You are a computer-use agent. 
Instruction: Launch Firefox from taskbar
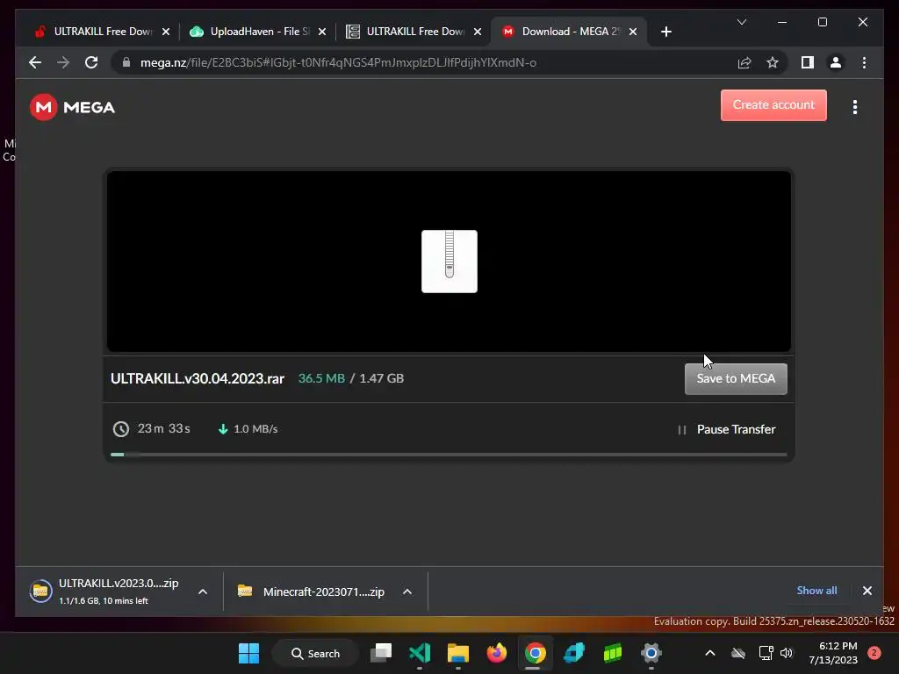pos(497,653)
